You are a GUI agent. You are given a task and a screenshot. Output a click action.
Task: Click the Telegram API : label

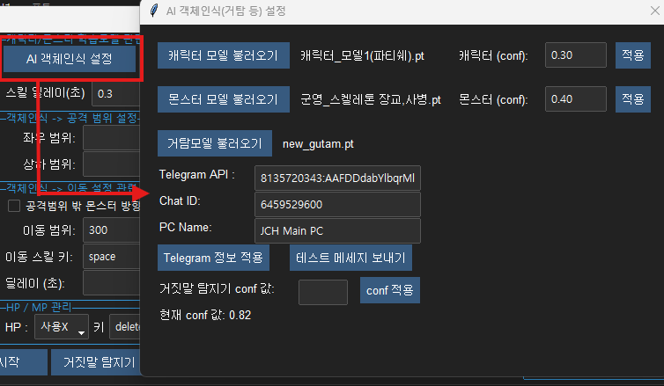[197, 175]
